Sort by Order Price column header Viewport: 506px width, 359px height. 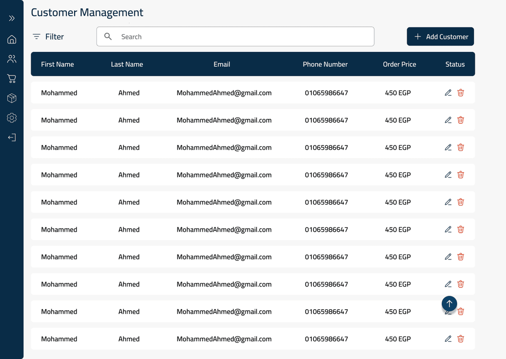tap(399, 64)
